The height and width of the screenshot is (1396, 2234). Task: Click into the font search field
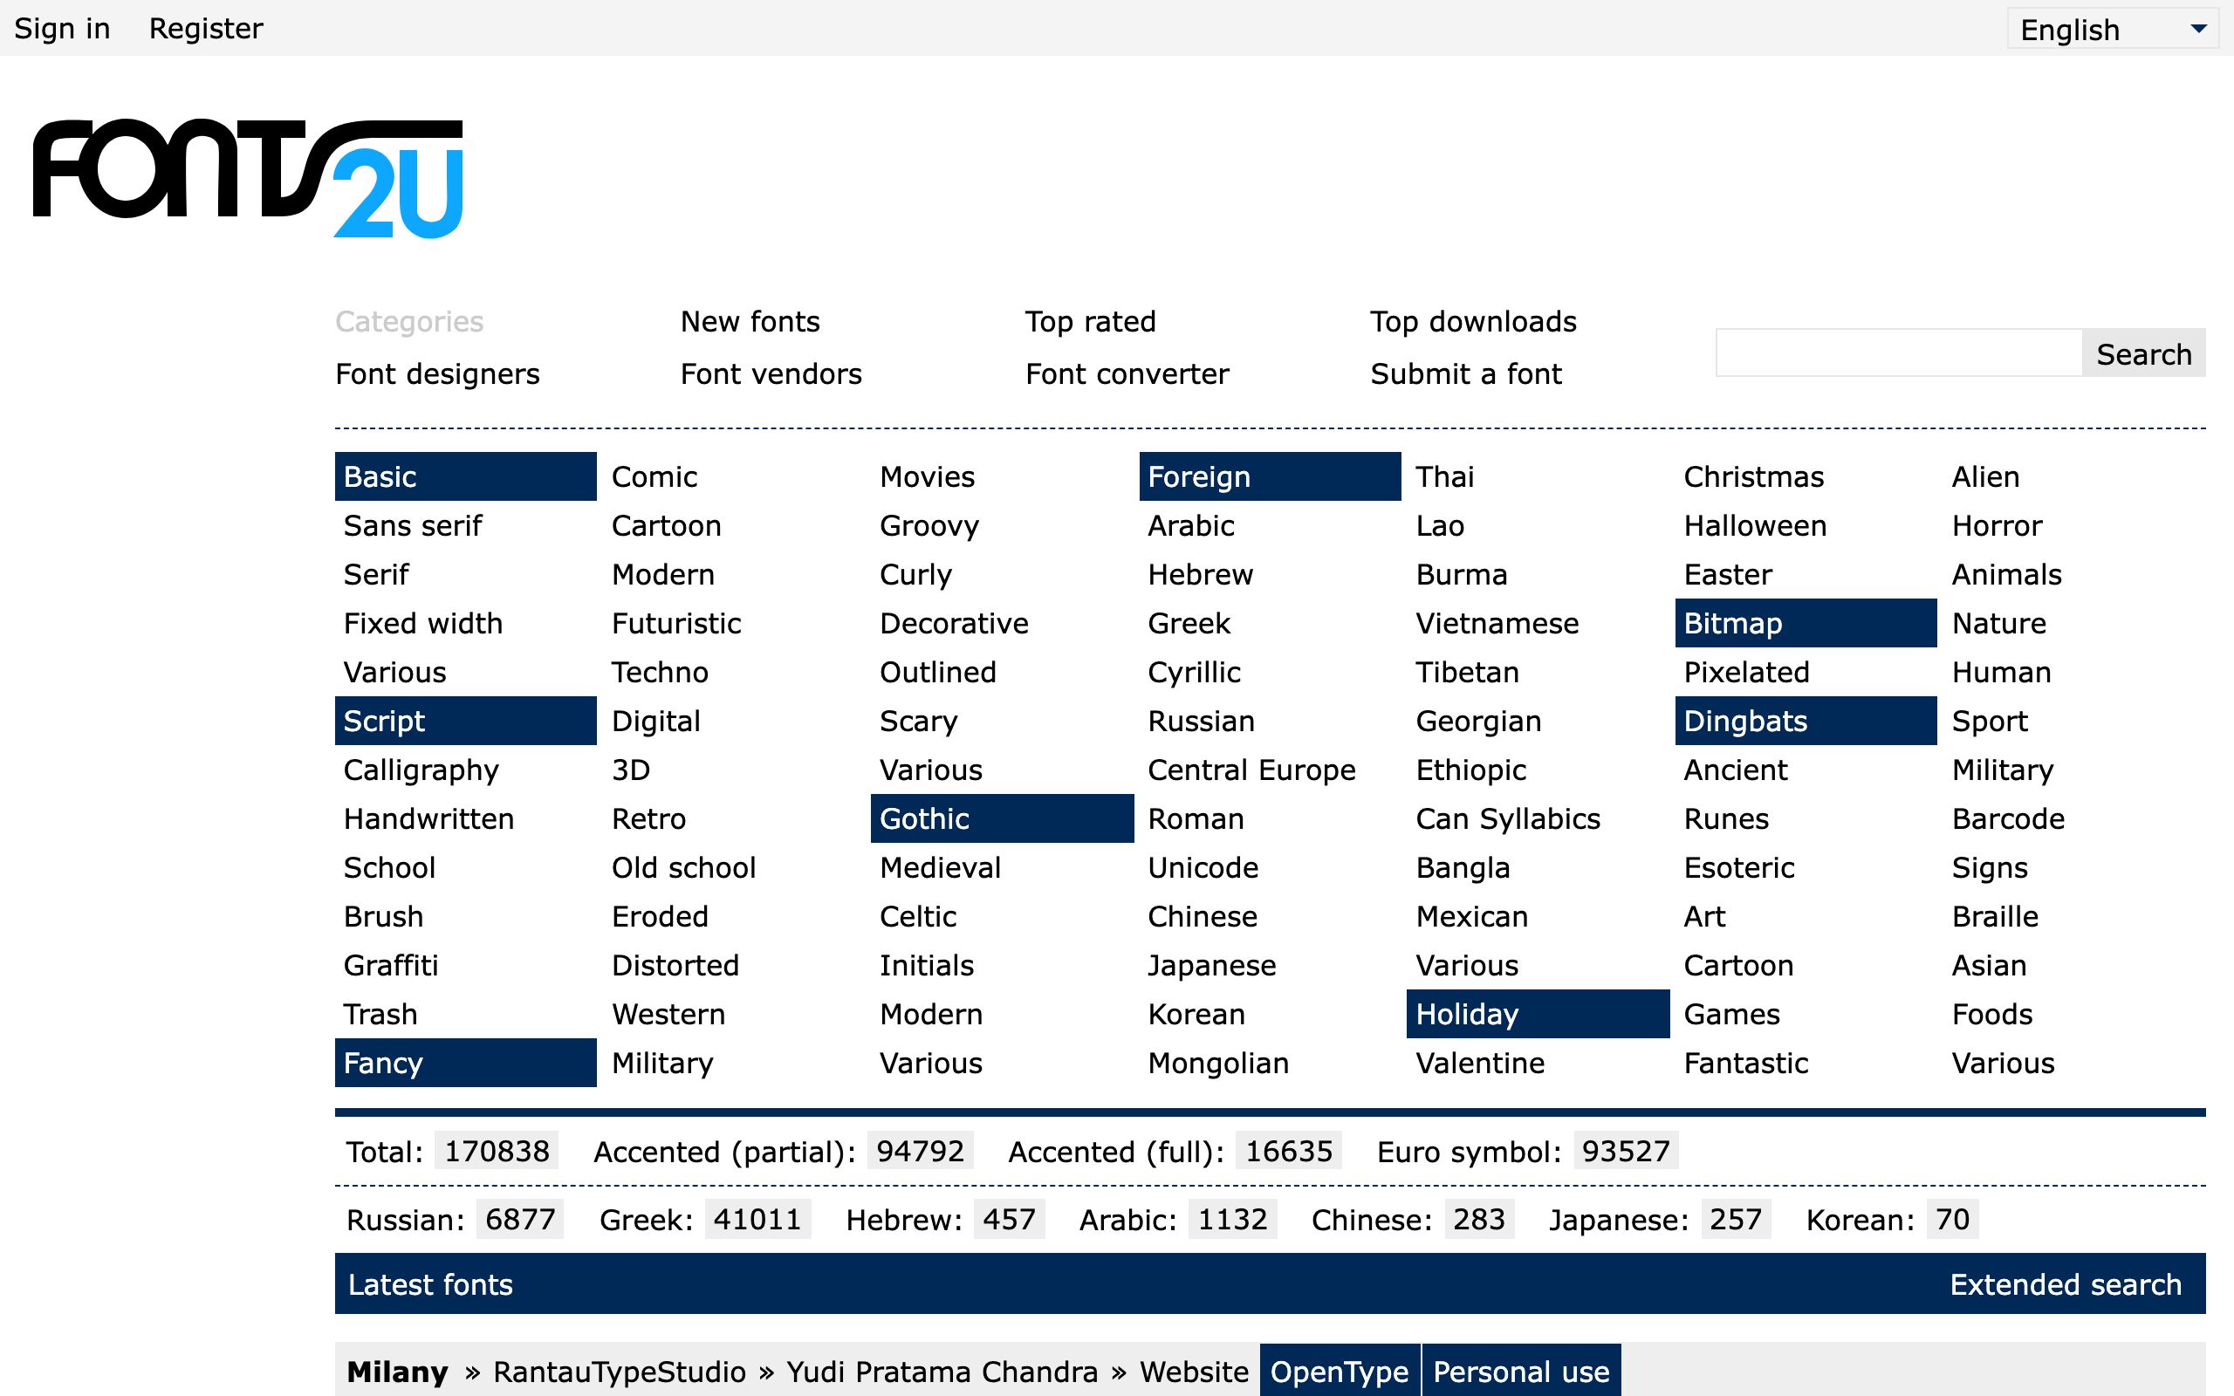point(1898,352)
